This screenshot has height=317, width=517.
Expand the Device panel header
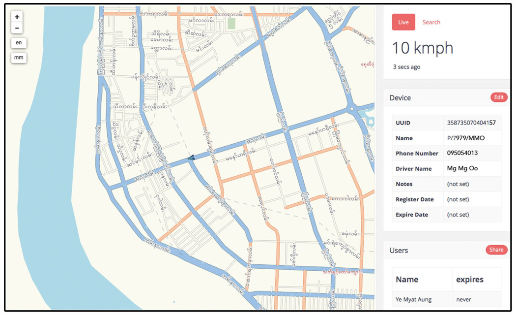400,97
